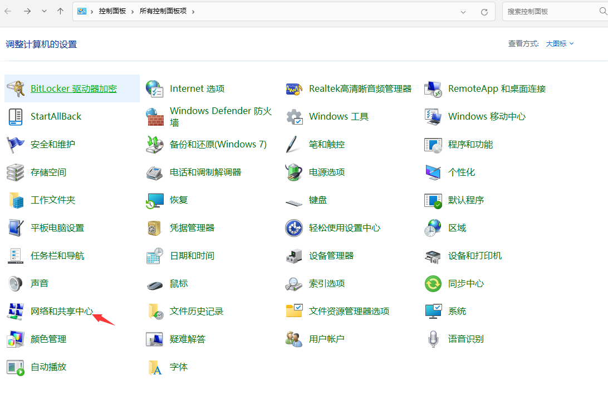Open the 设备和打印机 printer icon
This screenshot has width=608, height=405.
point(433,256)
